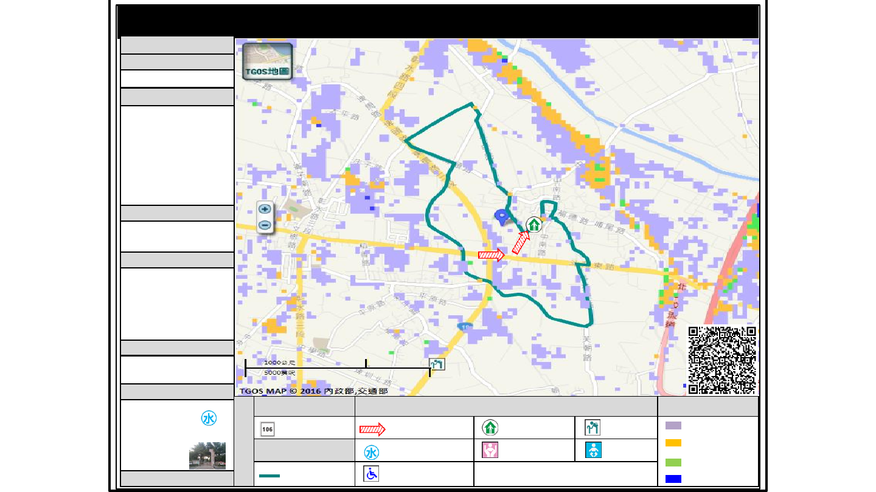Screen dimensions: 876x492
Task: Zoom in with the plus map control
Action: point(265,208)
